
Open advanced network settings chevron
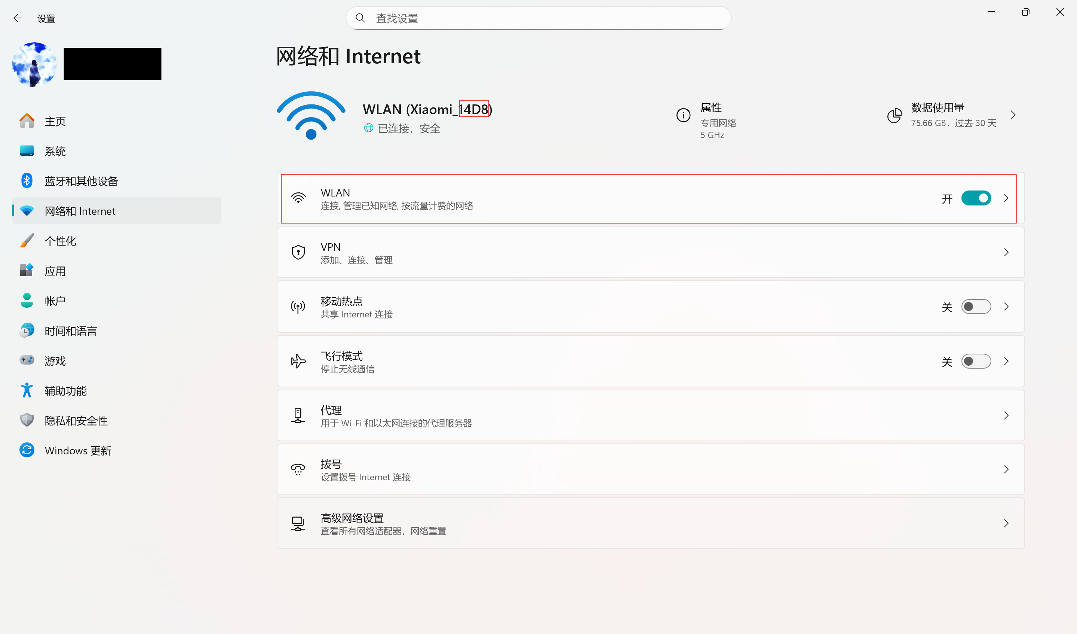pyautogui.click(x=1006, y=523)
